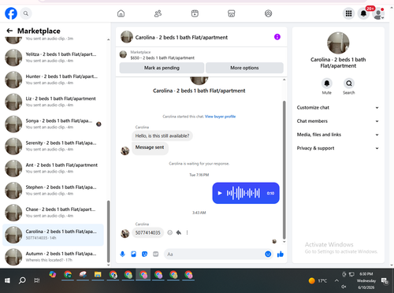Click Mark as pending button
This screenshot has height=293, width=394.
point(162,68)
